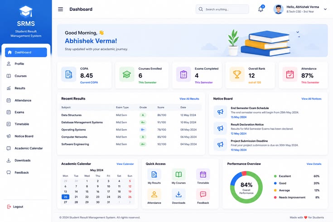Click the Result Declaration Notice megaphone icon
The image size is (333, 222).
click(220, 128)
